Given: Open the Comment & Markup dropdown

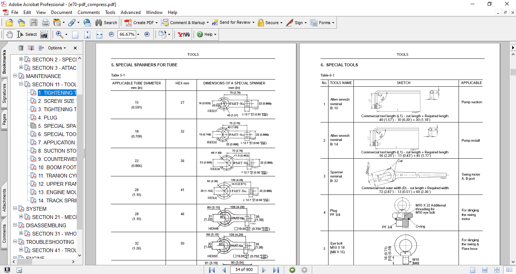Looking at the screenshot, I should click(208, 23).
